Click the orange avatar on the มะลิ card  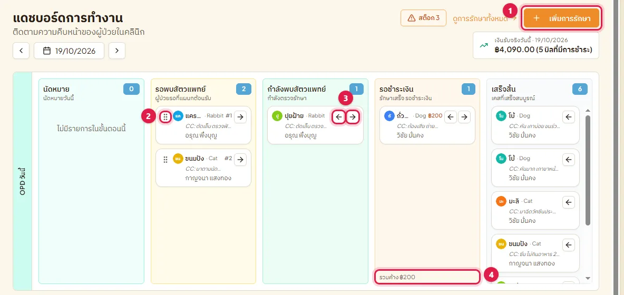point(501,202)
